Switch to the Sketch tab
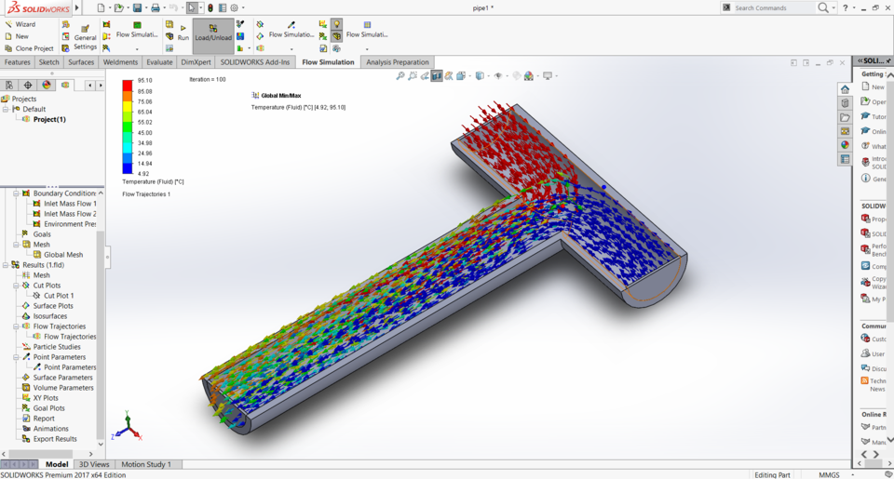 click(48, 62)
